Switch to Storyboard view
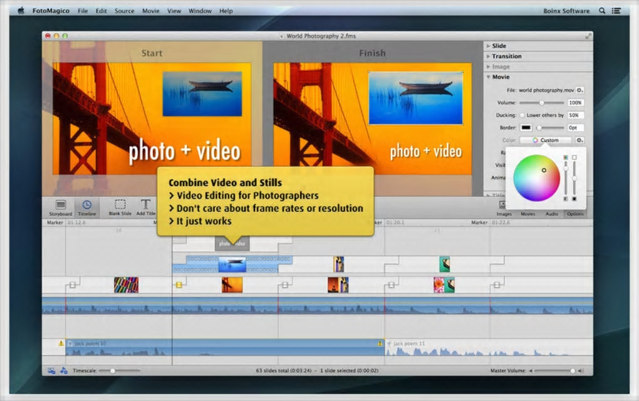 (61, 206)
